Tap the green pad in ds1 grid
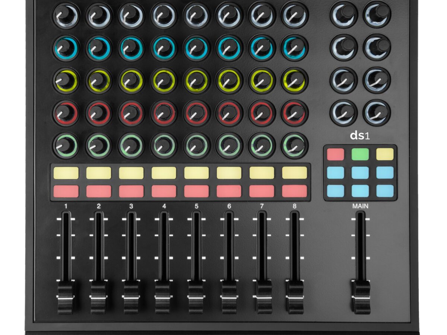This screenshot has width=447, height=335. [x=360, y=154]
